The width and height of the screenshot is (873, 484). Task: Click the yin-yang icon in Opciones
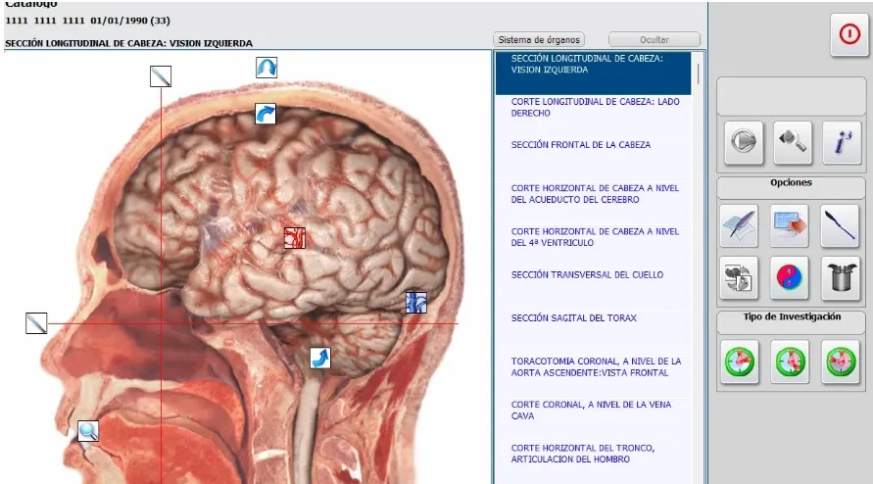[x=790, y=278]
